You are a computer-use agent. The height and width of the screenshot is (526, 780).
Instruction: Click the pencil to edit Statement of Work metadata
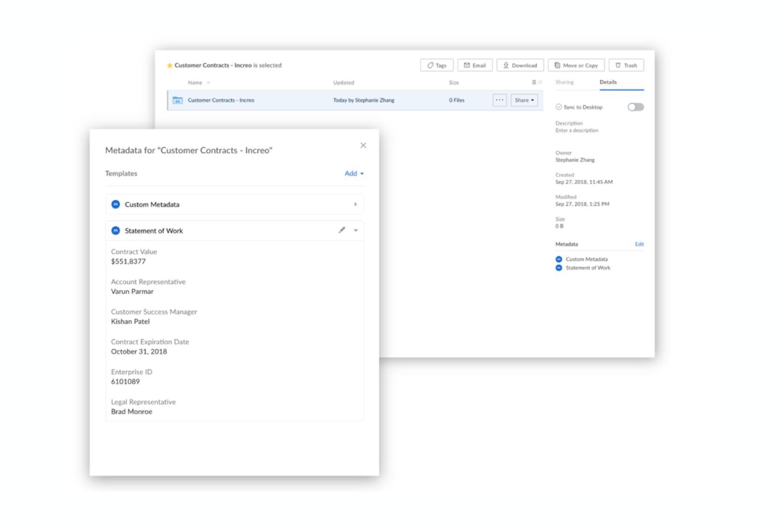coord(342,230)
